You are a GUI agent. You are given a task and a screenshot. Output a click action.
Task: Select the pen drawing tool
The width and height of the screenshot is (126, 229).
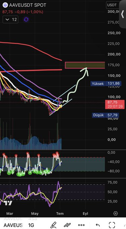53,225
